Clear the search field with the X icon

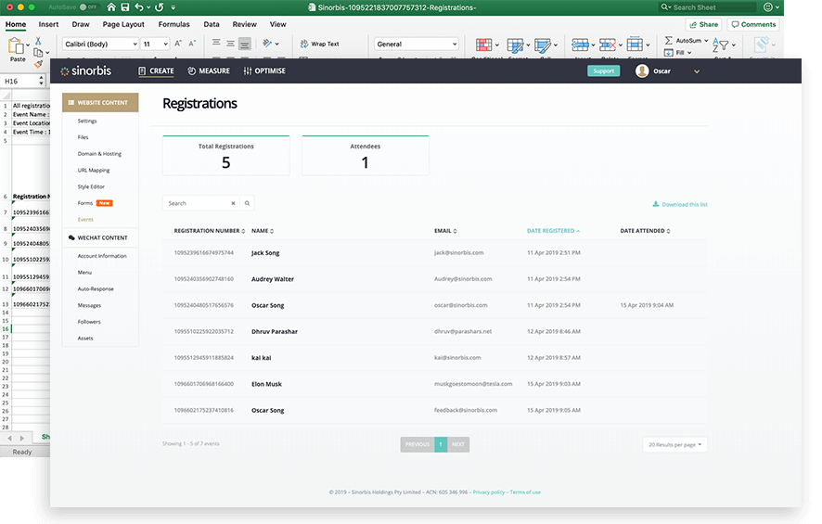pos(233,203)
